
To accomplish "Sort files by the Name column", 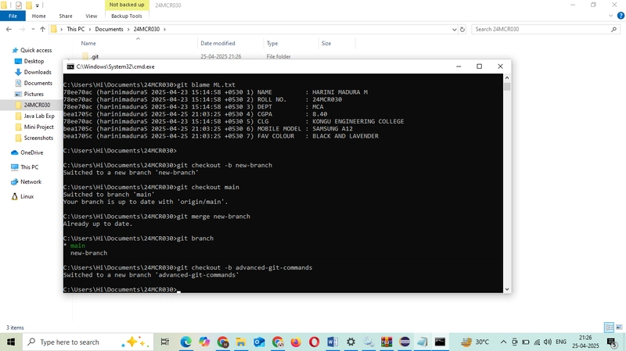I will [88, 43].
